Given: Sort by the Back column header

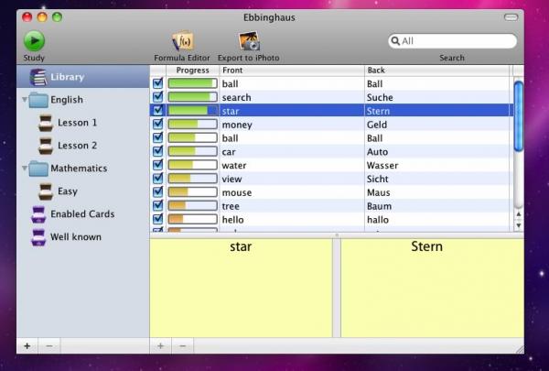Looking at the screenshot, I should tap(437, 71).
